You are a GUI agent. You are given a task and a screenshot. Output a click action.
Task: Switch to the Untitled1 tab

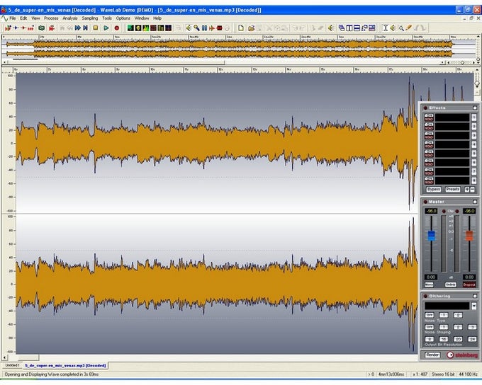[x=12, y=365]
